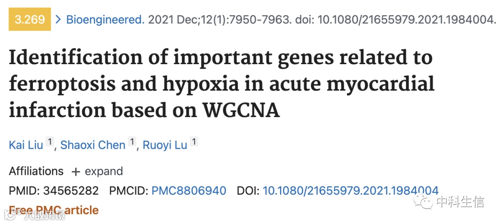Click affiliation superscript 1 after Kai Liu
Image resolution: width=501 pixels, height=224 pixels.
(50, 141)
